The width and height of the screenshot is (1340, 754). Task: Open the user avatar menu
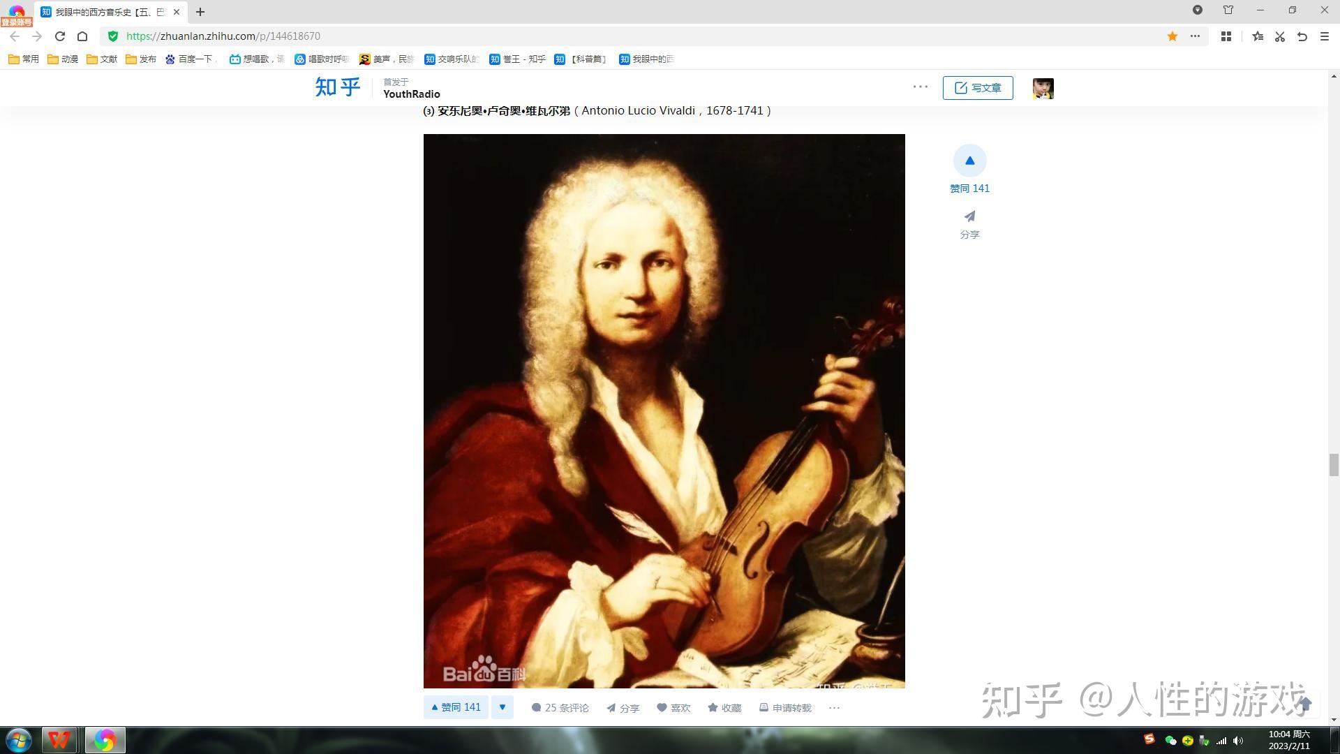tap(1043, 88)
